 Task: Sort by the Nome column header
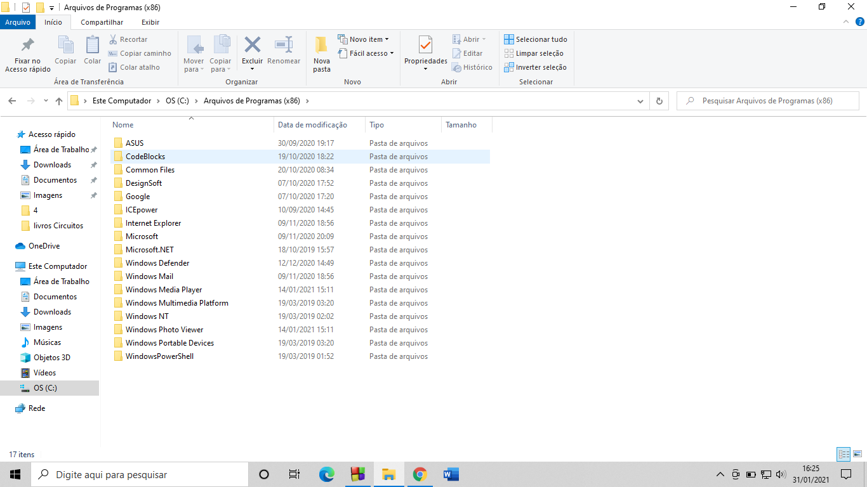[x=191, y=125]
